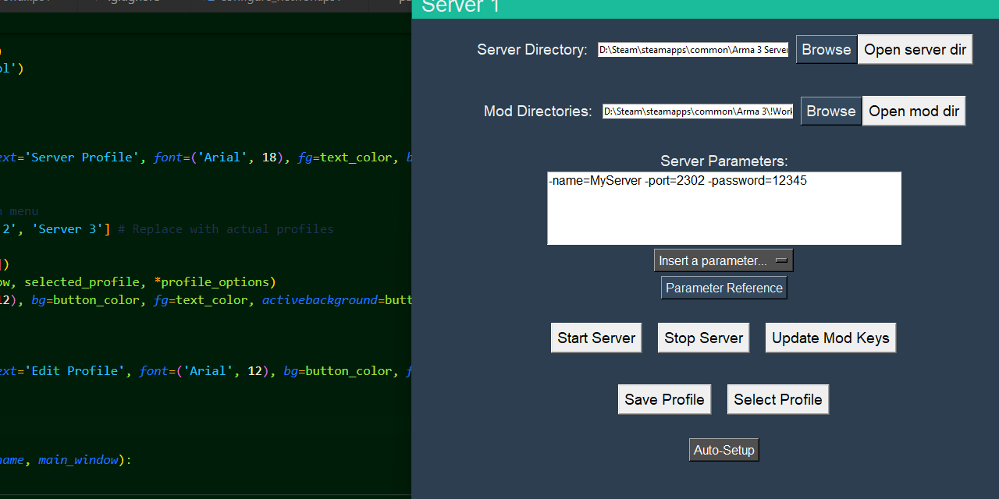Click the Server Directory path field
The image size is (999, 499).
coord(692,49)
